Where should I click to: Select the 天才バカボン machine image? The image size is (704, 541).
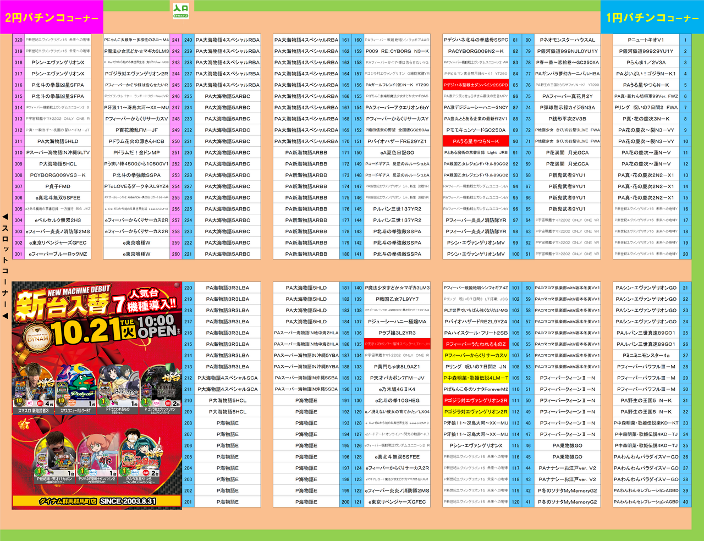pyautogui.click(x=54, y=460)
